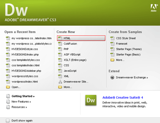160x123 pixels.
Task: Click the CSS Style Sheet sample icon
Action: tap(112, 38)
